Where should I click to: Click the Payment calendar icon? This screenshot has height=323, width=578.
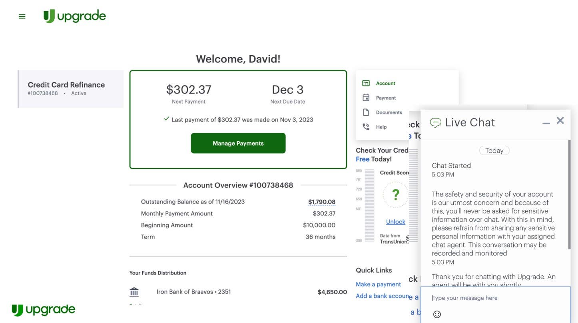366,98
